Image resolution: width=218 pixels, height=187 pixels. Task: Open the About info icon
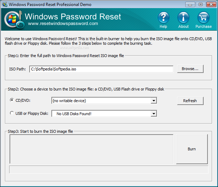pyautogui.click(x=184, y=18)
